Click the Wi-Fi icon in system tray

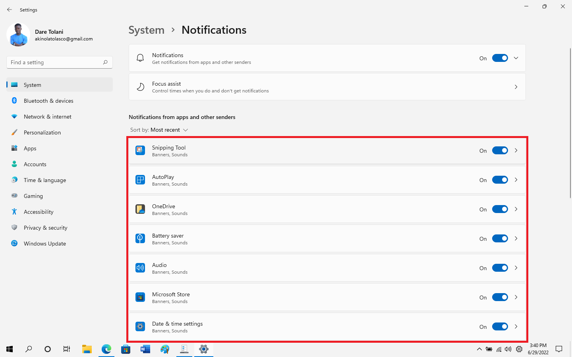coord(499,349)
